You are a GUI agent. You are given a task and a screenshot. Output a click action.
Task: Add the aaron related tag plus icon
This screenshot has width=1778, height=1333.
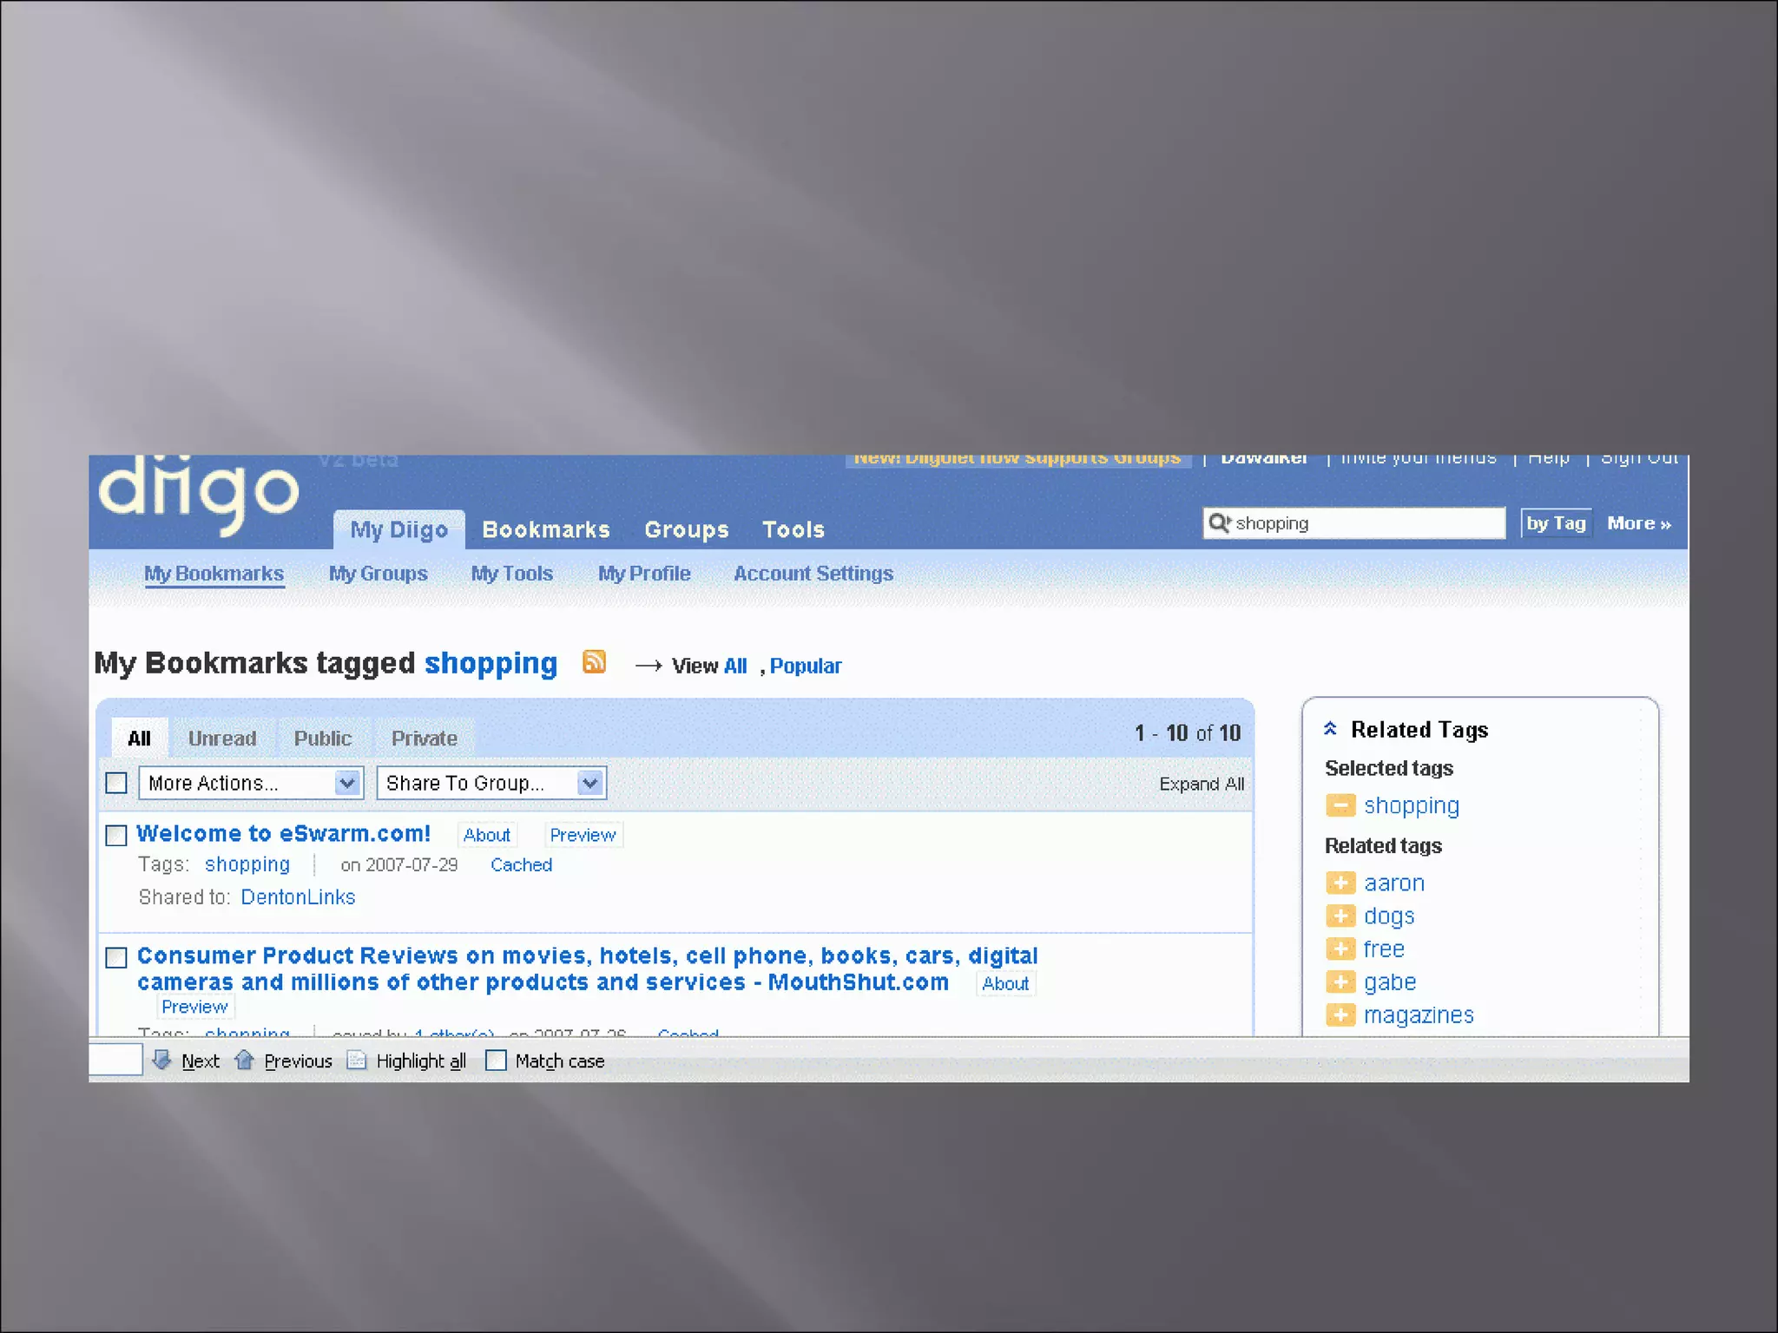click(1340, 883)
